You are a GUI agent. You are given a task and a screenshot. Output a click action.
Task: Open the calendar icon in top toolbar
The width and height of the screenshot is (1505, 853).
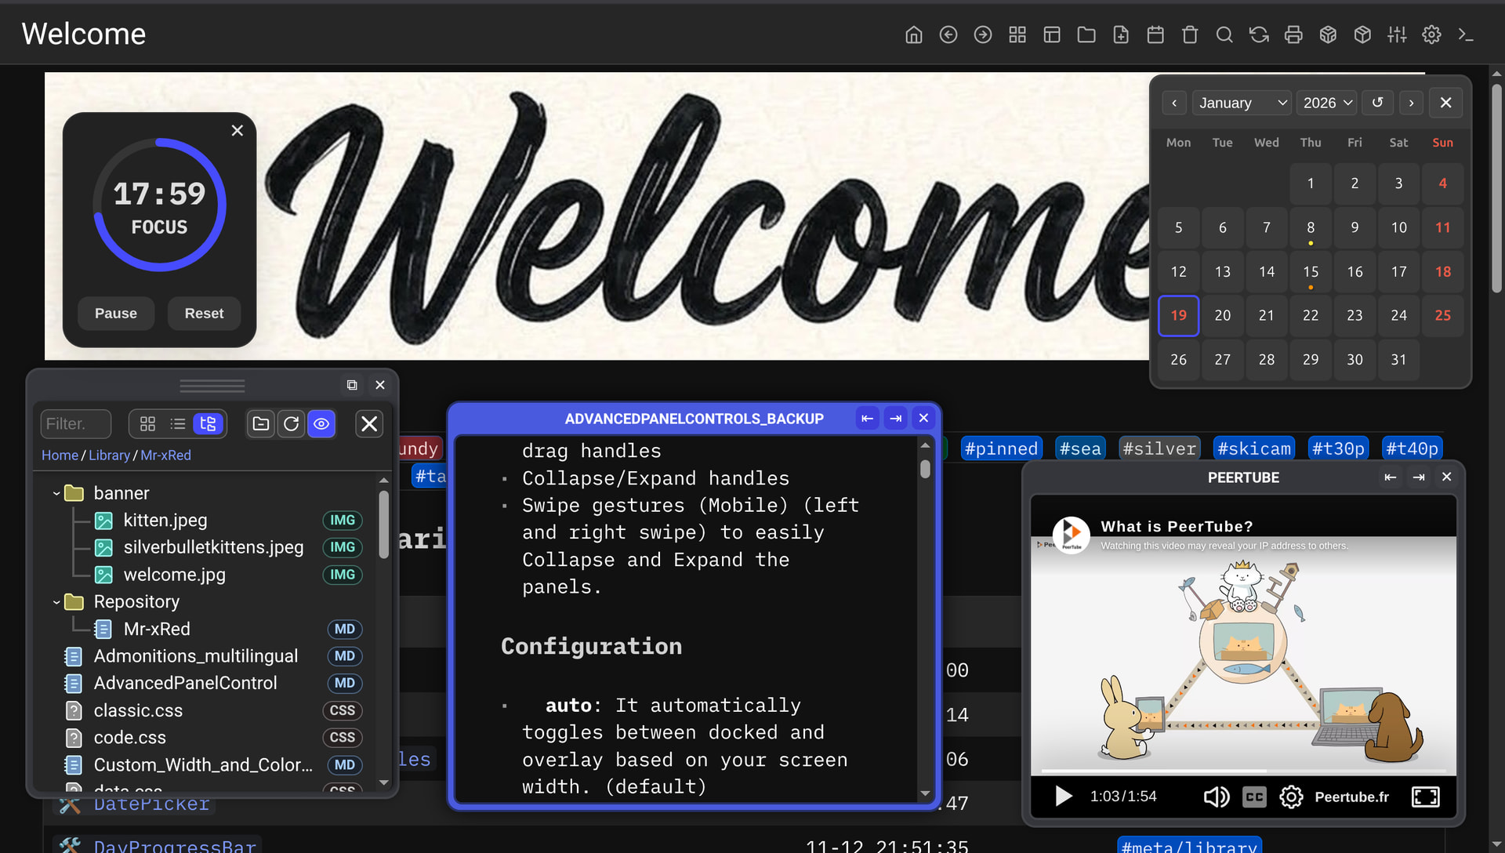(x=1155, y=34)
